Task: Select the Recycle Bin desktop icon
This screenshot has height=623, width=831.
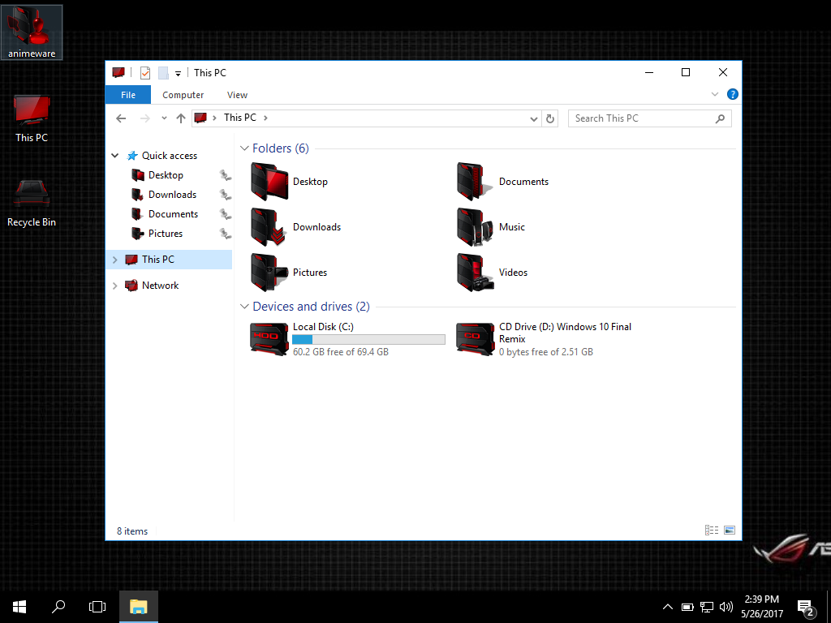Action: pos(32,204)
